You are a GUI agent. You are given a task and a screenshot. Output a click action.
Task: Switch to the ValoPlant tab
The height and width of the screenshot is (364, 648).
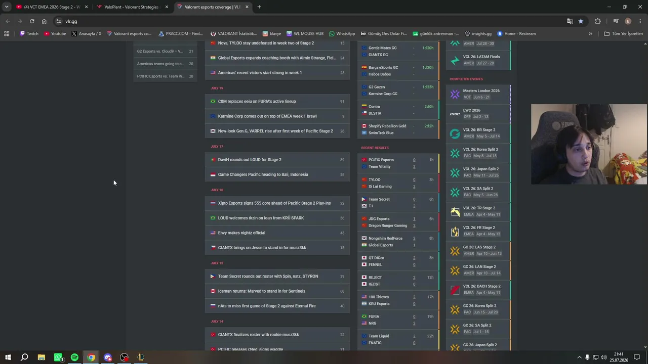132,7
